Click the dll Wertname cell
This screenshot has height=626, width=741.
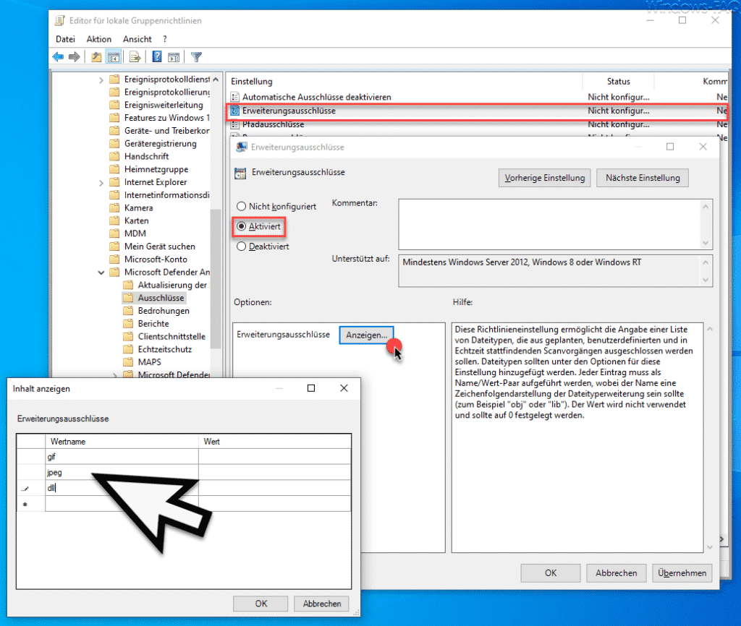[122, 488]
